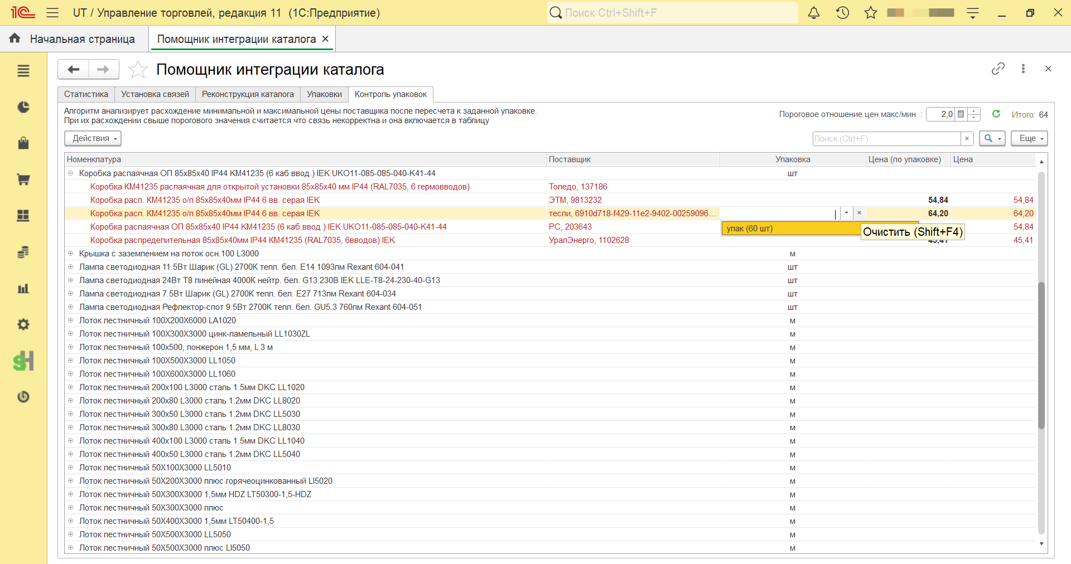Add this form to favorites star

[138, 70]
